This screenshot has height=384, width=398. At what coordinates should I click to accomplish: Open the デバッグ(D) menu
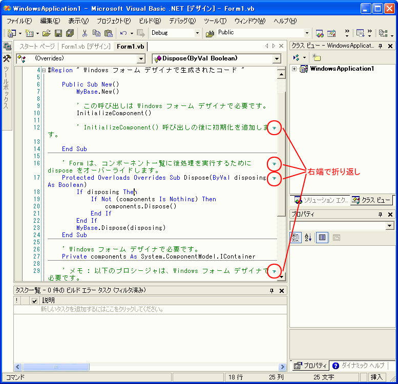pyautogui.click(x=182, y=21)
